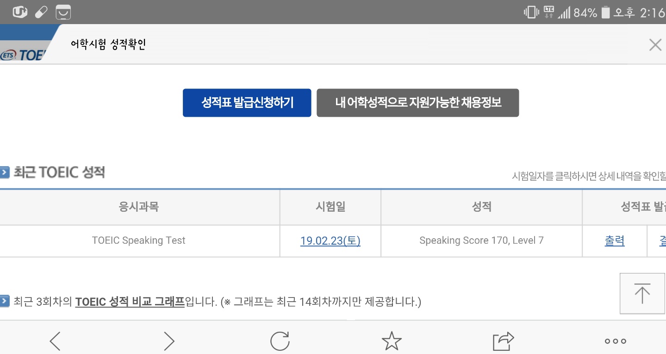Click 내 어학성적으로 지원가능한 채용정보 button
This screenshot has width=666, height=354.
[x=418, y=103]
